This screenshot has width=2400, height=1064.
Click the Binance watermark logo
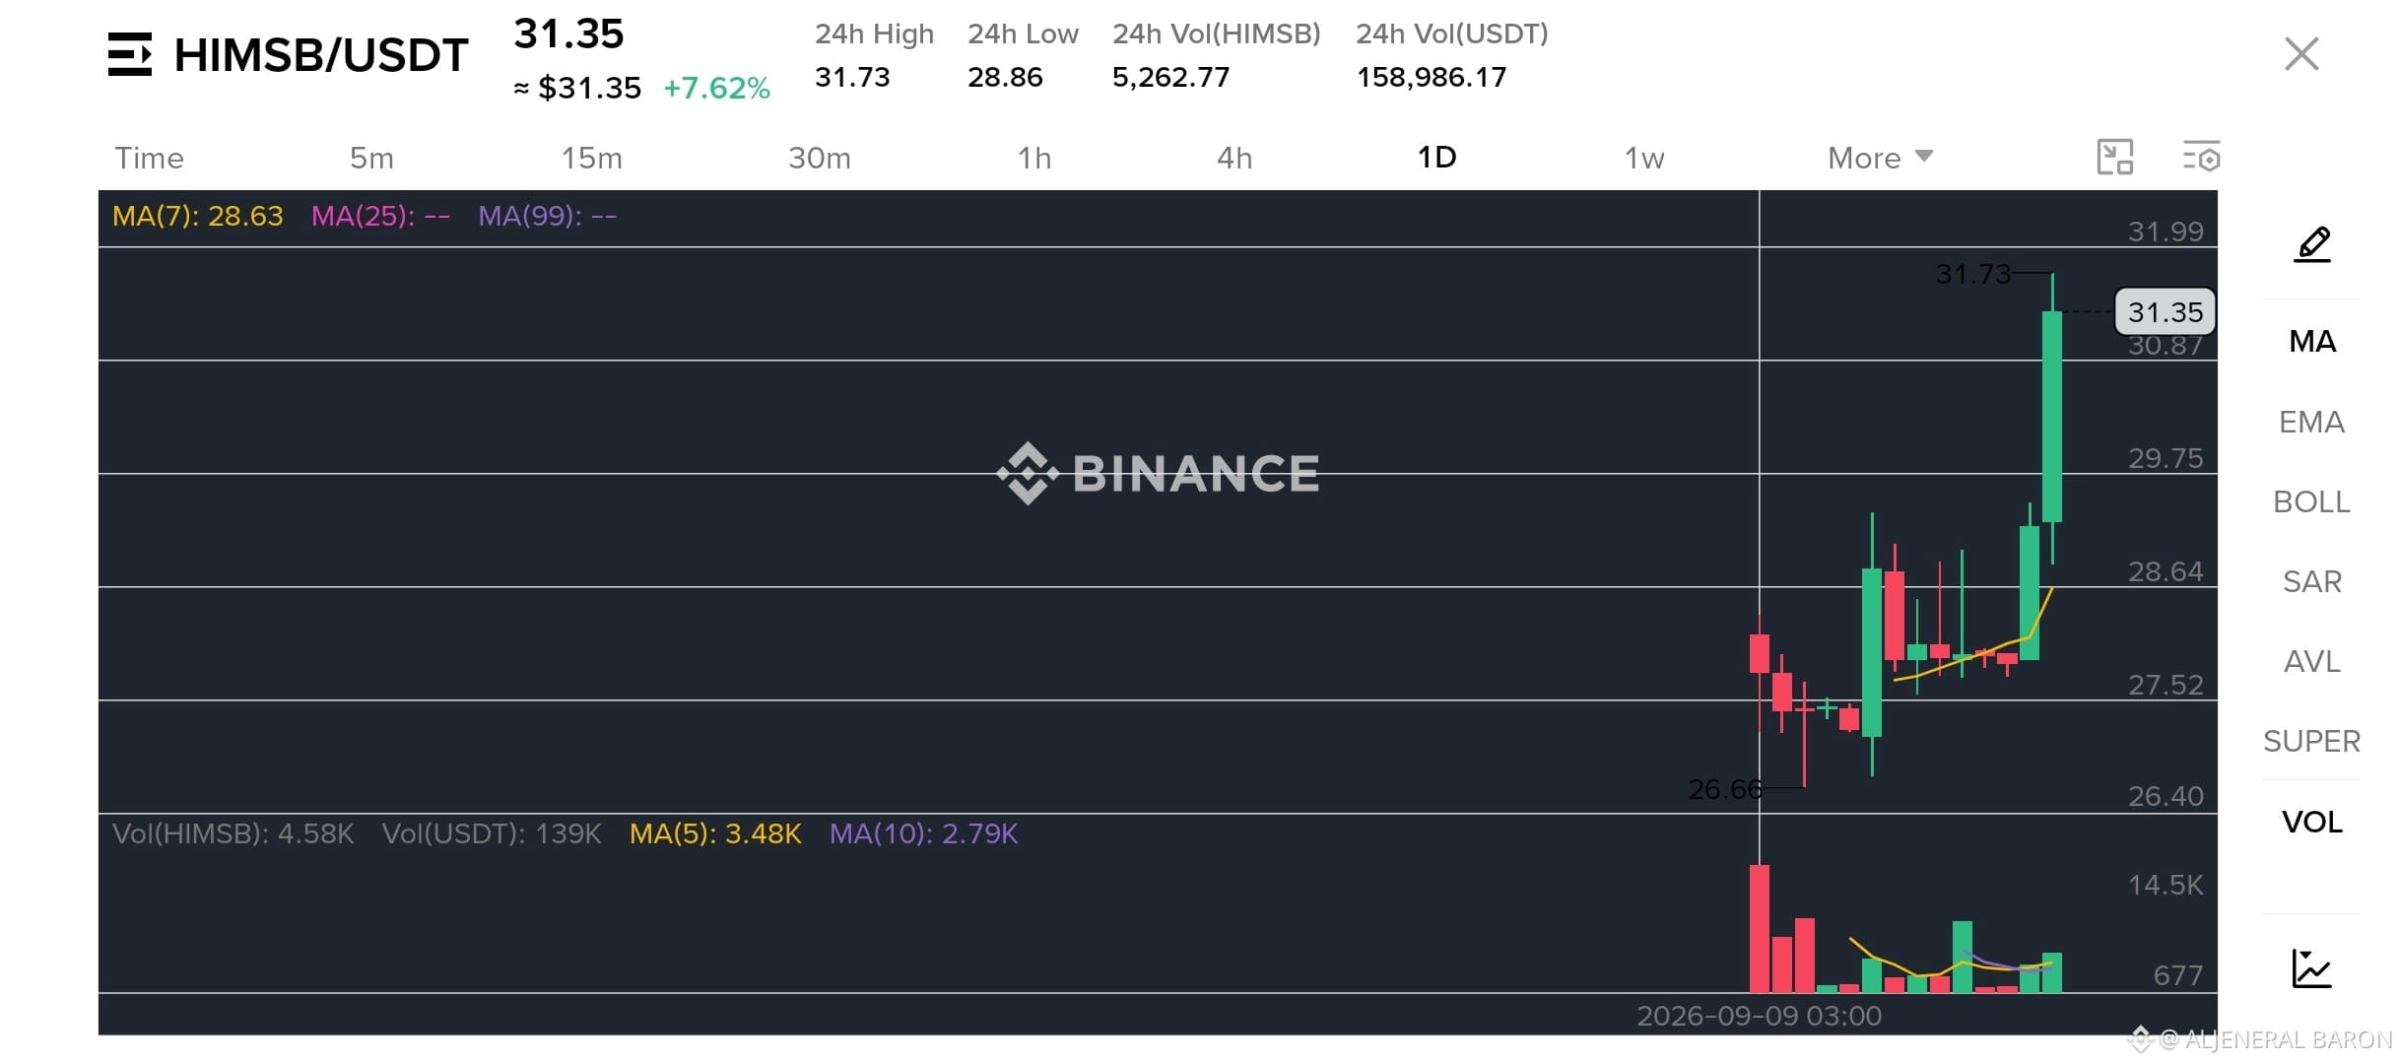(1158, 473)
